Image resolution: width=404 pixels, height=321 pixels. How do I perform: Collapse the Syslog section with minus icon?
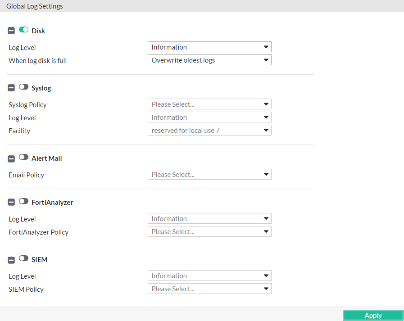(11, 88)
